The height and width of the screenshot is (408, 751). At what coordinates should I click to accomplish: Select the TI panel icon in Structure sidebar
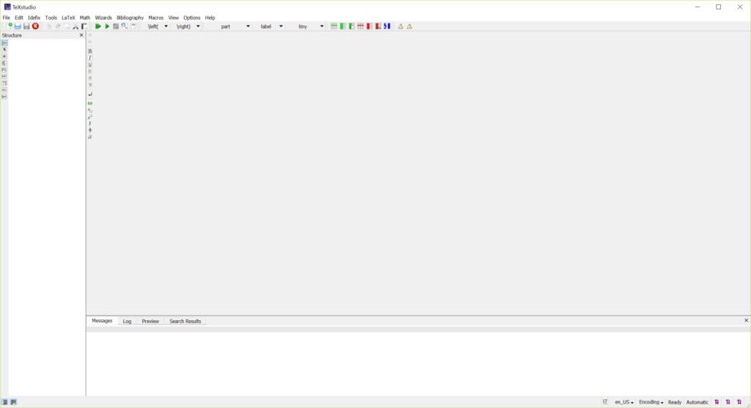click(4, 84)
